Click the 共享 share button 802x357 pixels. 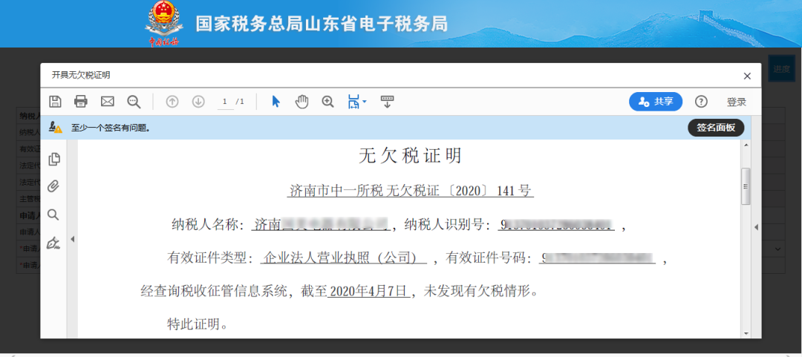coord(656,101)
